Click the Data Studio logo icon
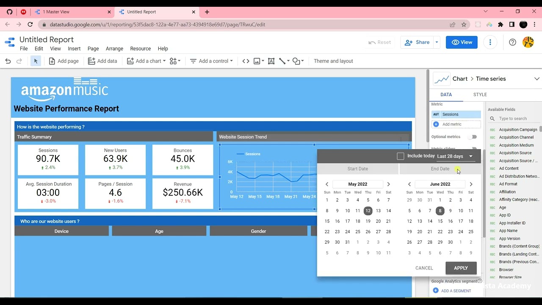 click(10, 42)
